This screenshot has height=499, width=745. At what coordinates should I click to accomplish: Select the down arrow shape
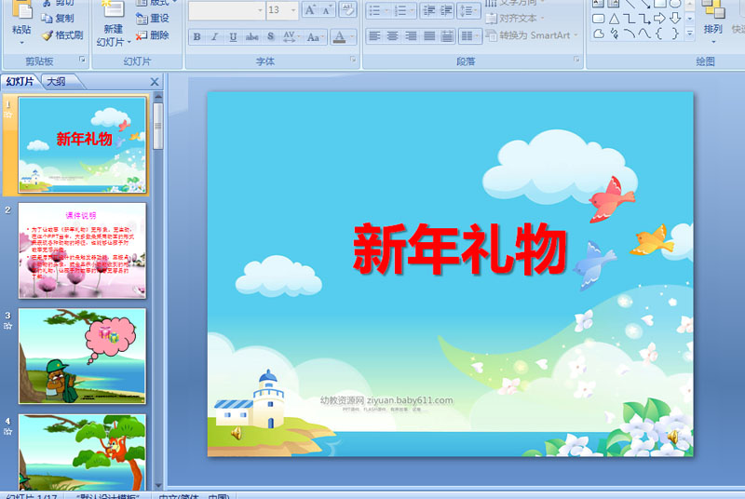[x=674, y=19]
